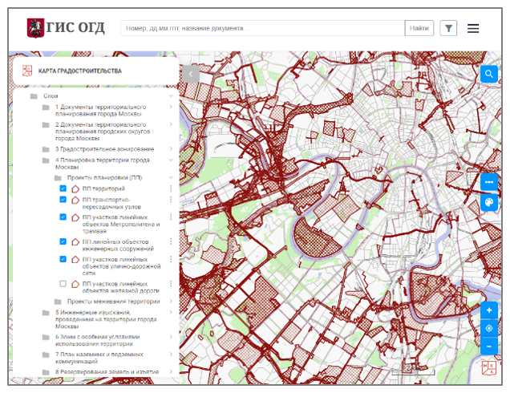Enable ПП участков линейных объектов железной дороги
510x393 pixels.
pos(63,284)
